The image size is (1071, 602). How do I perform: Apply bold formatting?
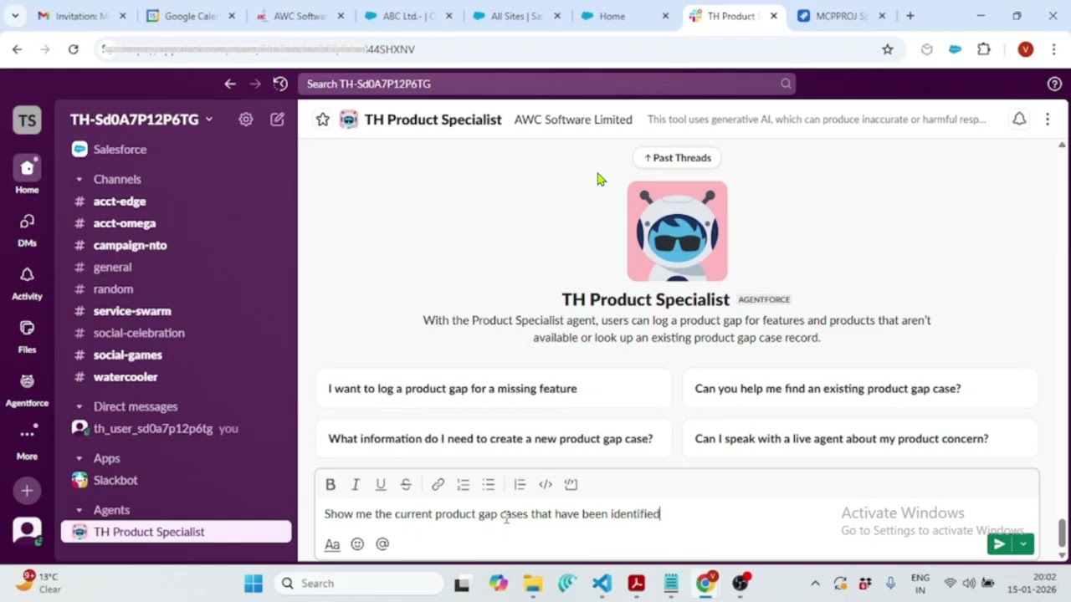pos(331,484)
